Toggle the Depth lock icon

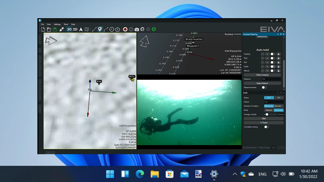[278, 67]
